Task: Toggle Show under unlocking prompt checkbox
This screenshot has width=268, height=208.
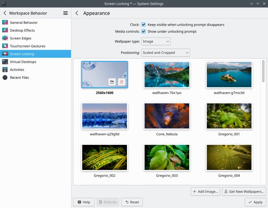Action: click(143, 31)
